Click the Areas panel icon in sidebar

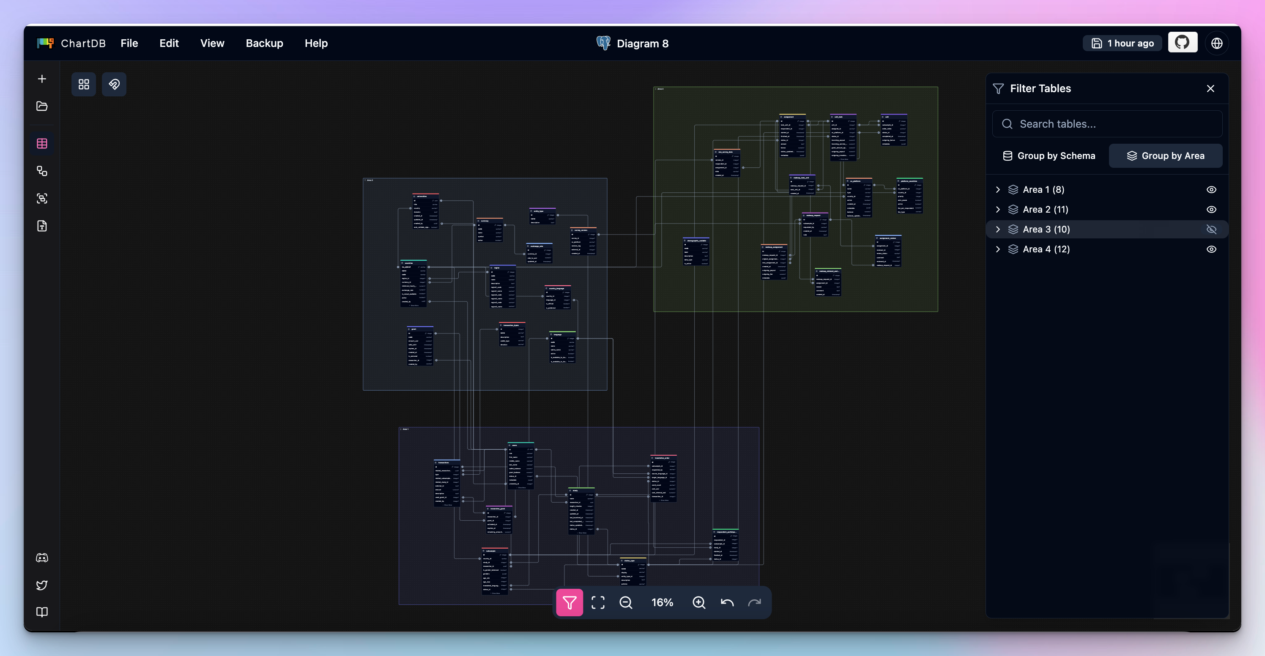(x=42, y=198)
